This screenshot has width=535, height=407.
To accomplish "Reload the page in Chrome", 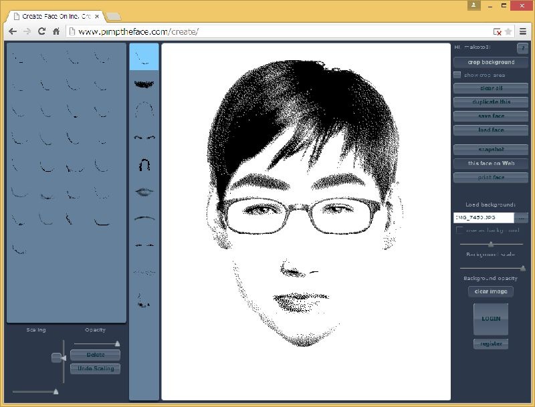I will click(x=41, y=31).
